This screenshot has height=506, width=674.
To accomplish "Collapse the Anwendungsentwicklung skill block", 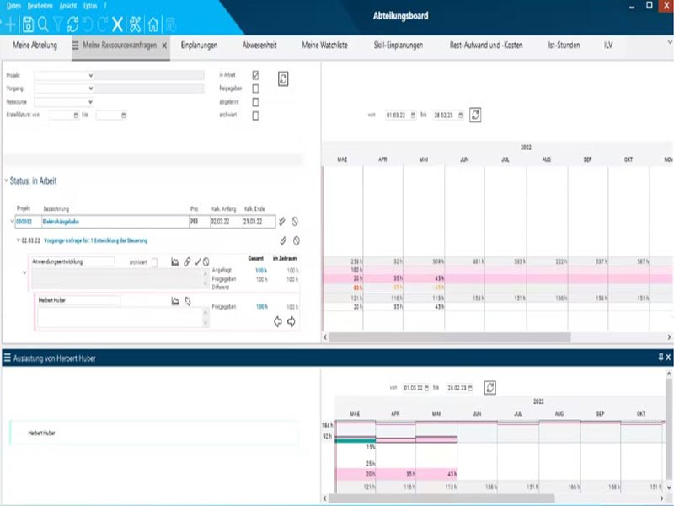I will (24, 272).
